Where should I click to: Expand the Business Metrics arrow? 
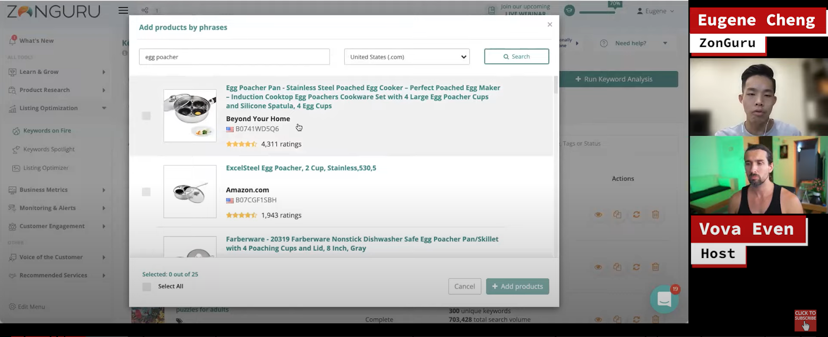(104, 190)
